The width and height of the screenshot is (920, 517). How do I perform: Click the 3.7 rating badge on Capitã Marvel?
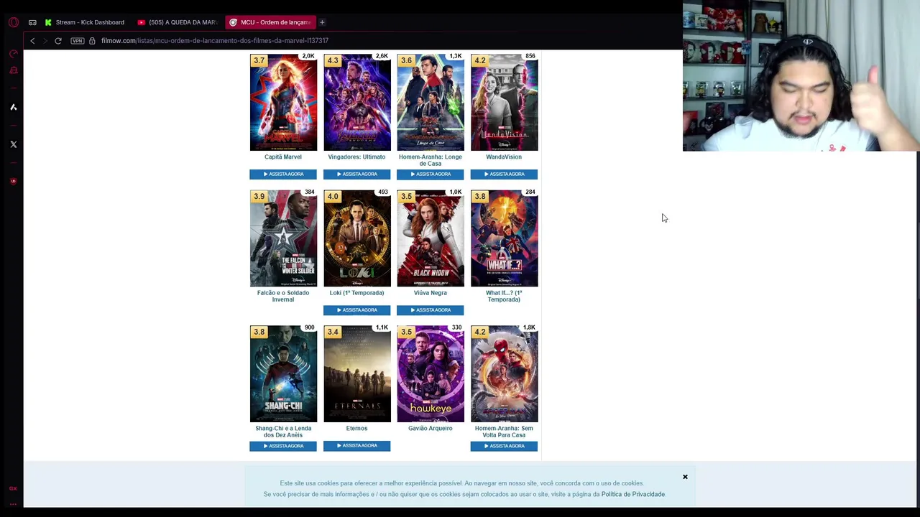[x=259, y=60]
